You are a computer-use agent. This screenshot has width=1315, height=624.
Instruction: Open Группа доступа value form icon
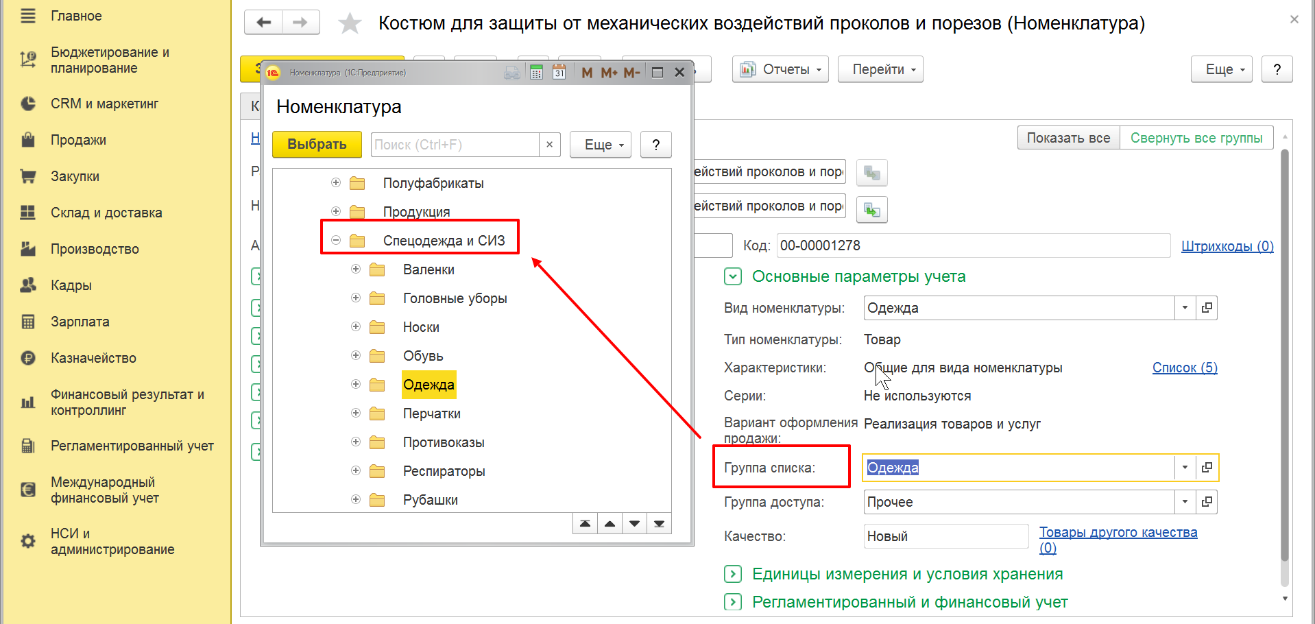(x=1207, y=502)
